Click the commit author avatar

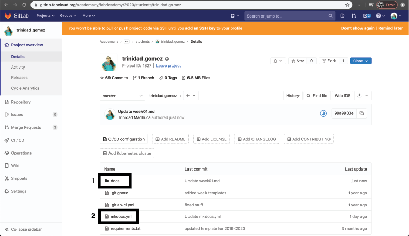click(110, 114)
